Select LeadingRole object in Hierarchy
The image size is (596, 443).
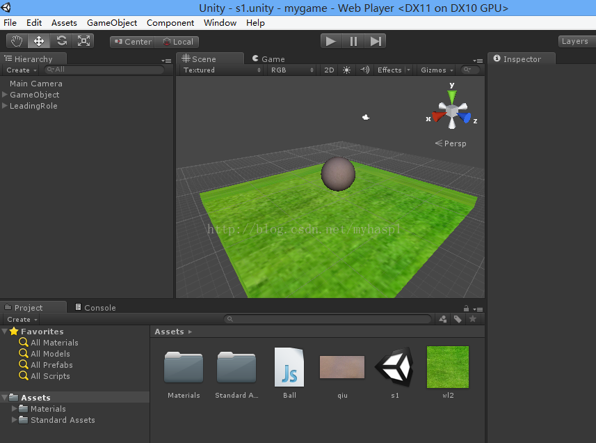[x=33, y=106]
